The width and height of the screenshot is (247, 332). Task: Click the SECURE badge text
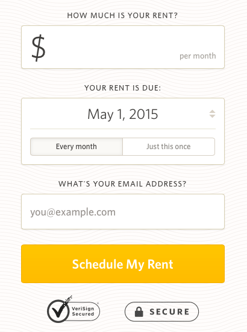click(x=169, y=312)
